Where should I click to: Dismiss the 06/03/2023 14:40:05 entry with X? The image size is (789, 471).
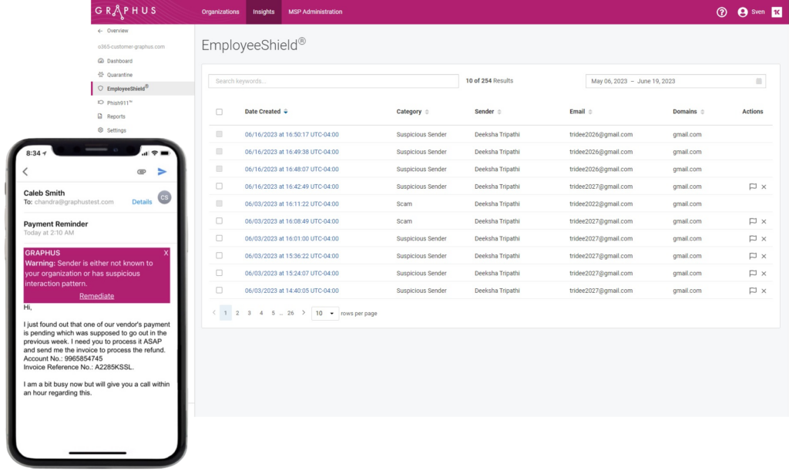[x=764, y=291]
